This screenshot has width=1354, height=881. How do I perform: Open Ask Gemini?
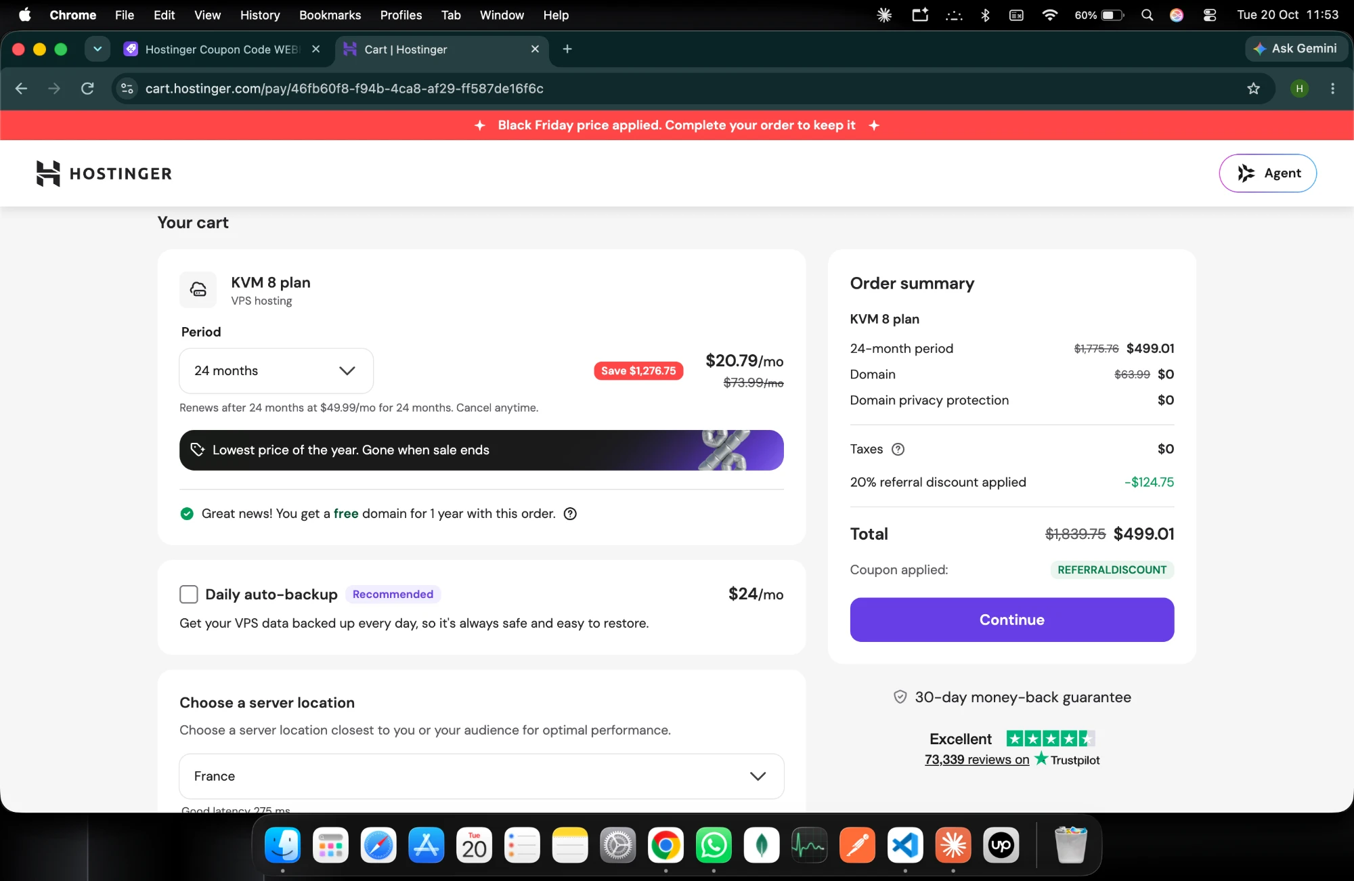(1295, 49)
